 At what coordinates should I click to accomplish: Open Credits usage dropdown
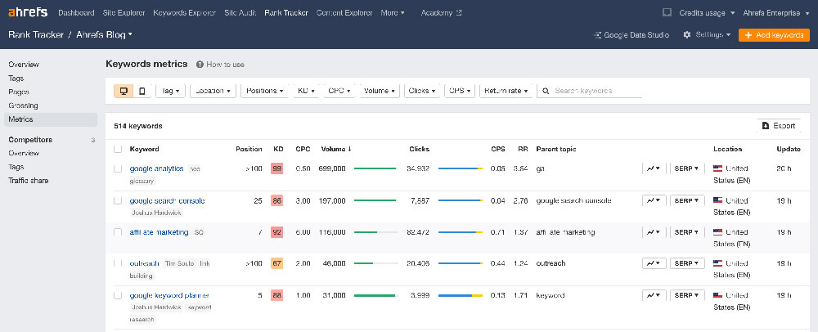point(707,12)
